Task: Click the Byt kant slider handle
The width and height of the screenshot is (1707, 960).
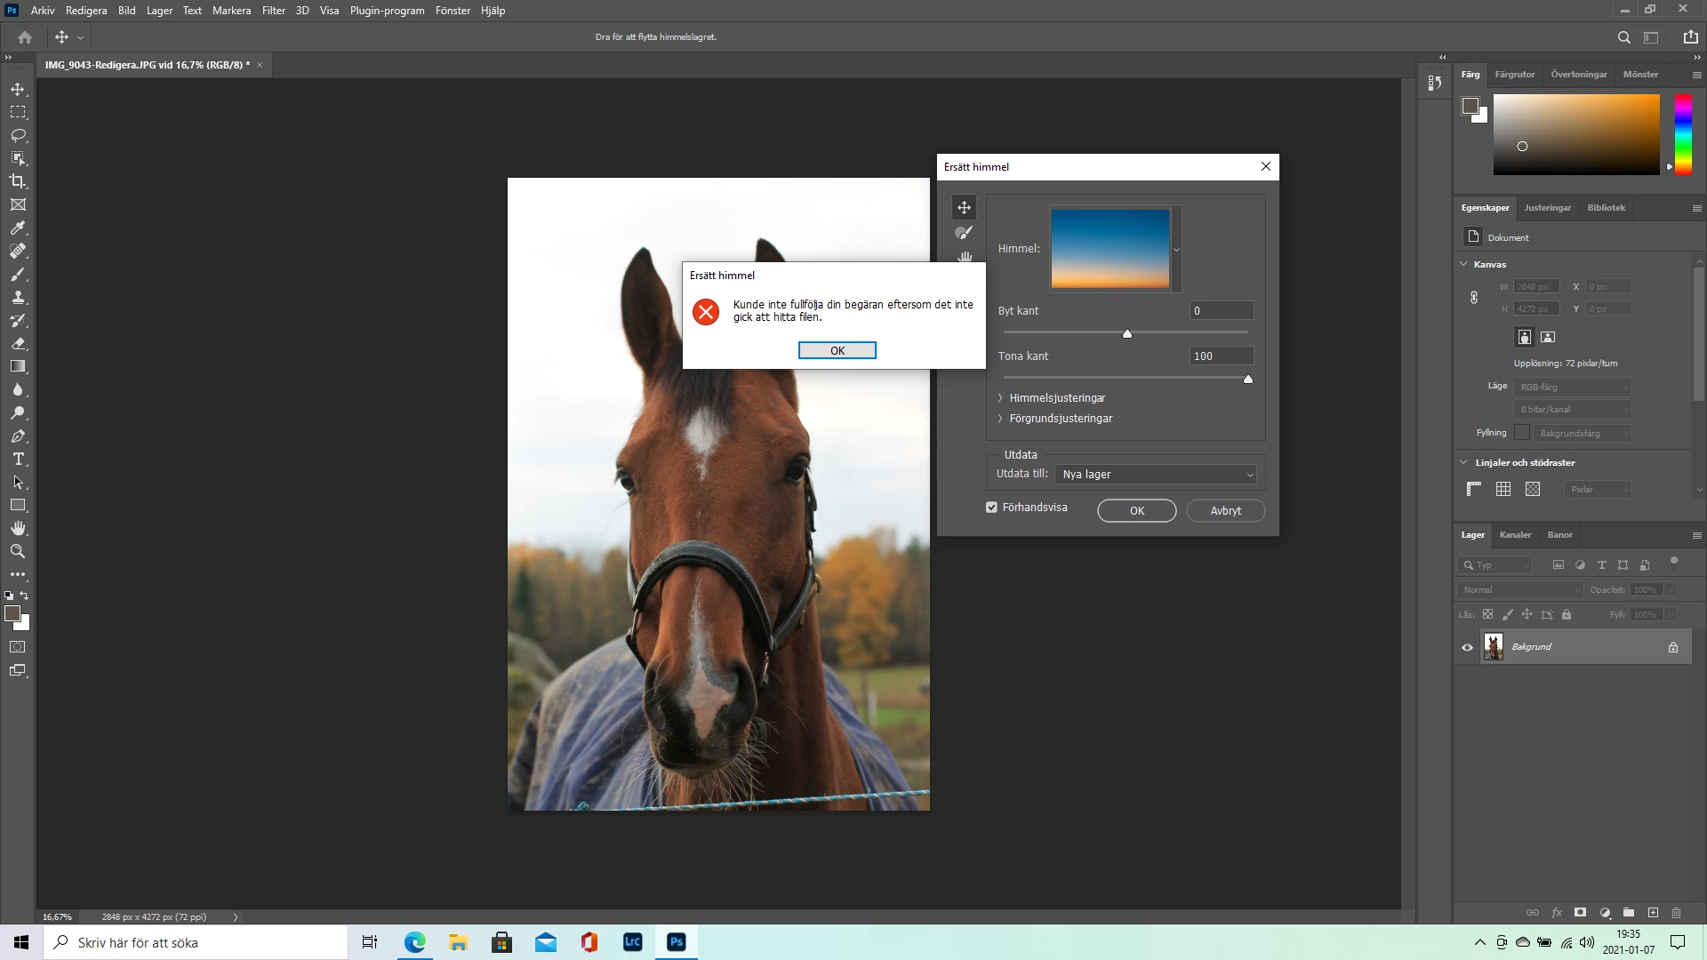Action: pyautogui.click(x=1127, y=334)
